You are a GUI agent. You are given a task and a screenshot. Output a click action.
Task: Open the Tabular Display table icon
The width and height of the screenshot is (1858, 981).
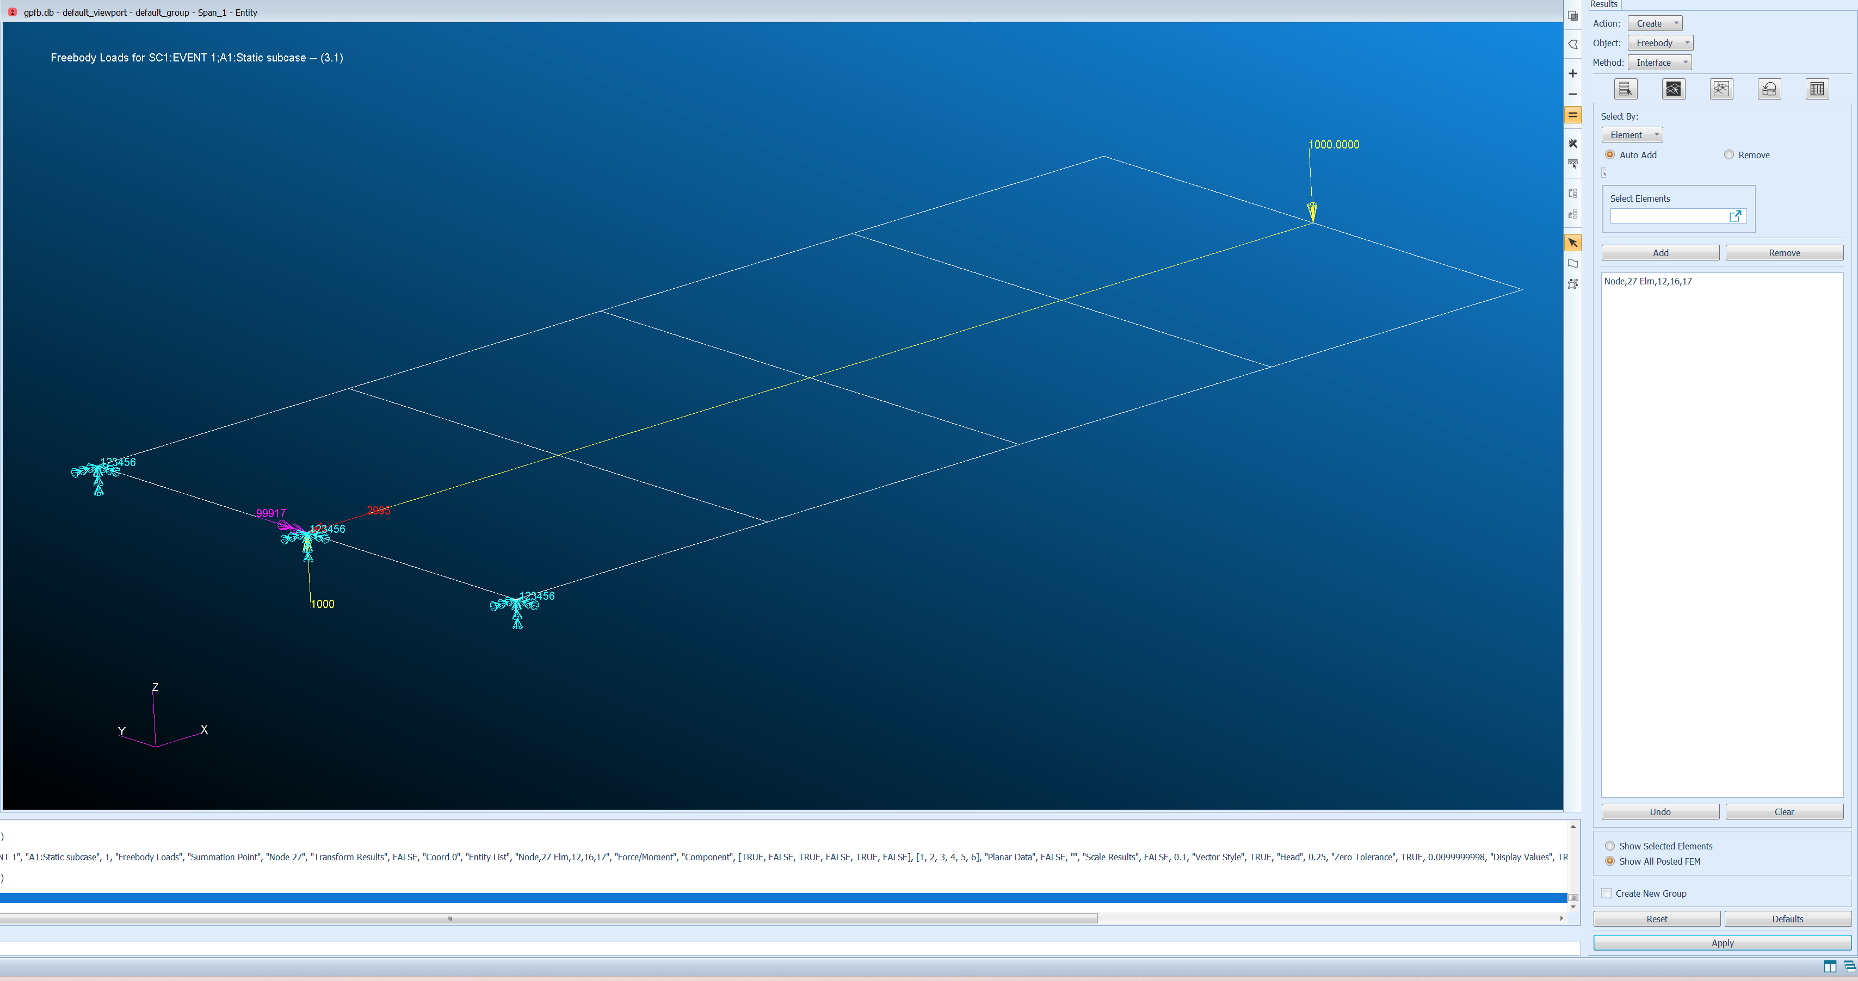[x=1816, y=89]
